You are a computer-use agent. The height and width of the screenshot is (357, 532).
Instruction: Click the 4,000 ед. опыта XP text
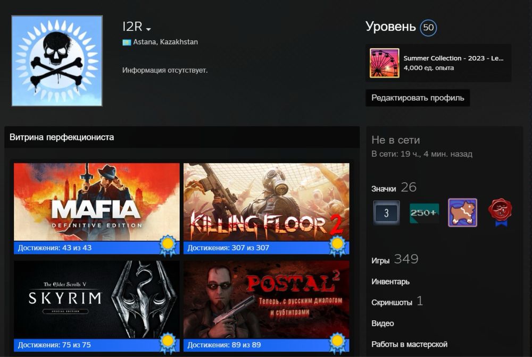tap(428, 68)
